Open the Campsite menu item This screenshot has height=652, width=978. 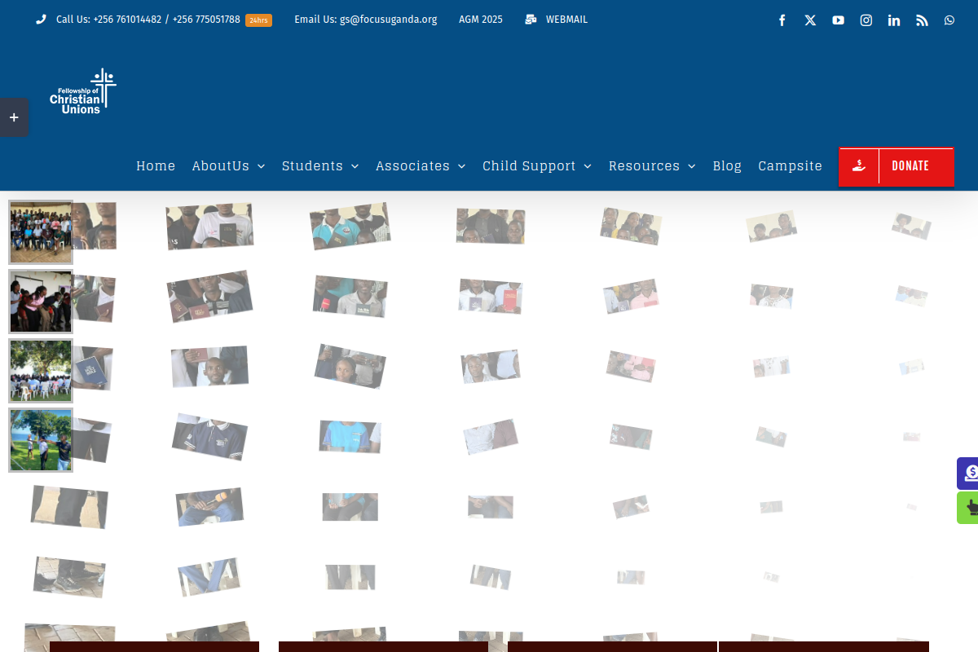[x=790, y=165]
